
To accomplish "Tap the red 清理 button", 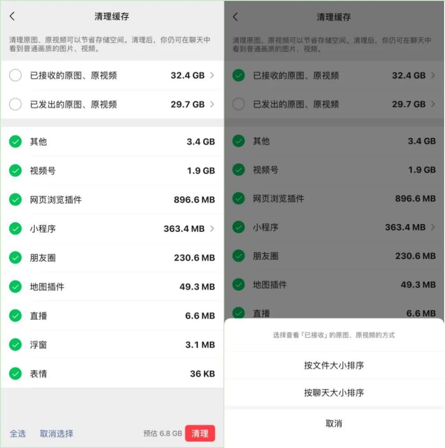I will coord(200,434).
